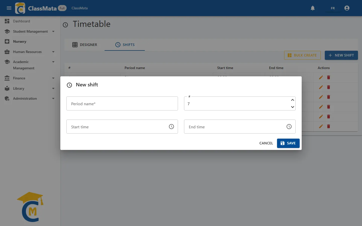
Task: Switch language with FR button
Action: coord(333,8)
